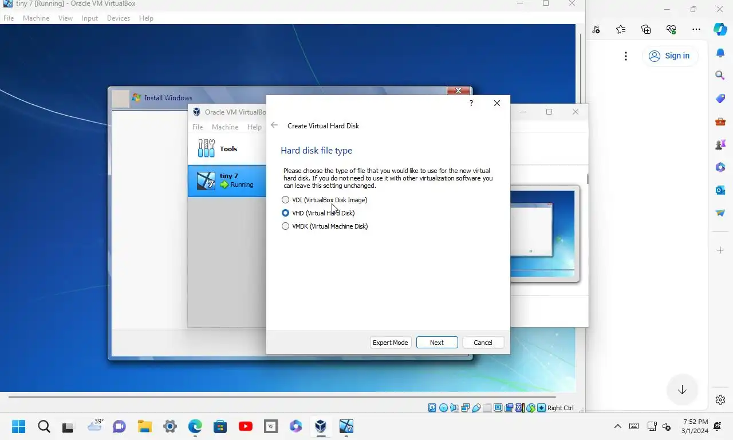Click the display settings status icon
The height and width of the screenshot is (440, 733).
(498, 408)
